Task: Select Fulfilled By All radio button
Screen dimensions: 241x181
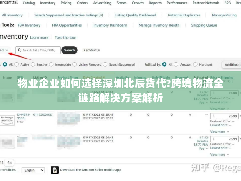Action: [x=164, y=64]
